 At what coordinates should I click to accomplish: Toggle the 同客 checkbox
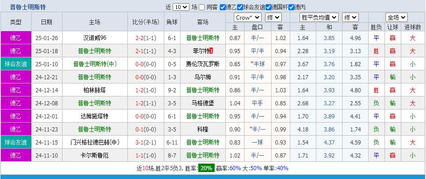[x=202, y=7]
